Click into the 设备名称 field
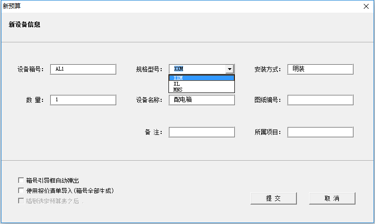The width and height of the screenshot is (375, 224). coord(202,100)
